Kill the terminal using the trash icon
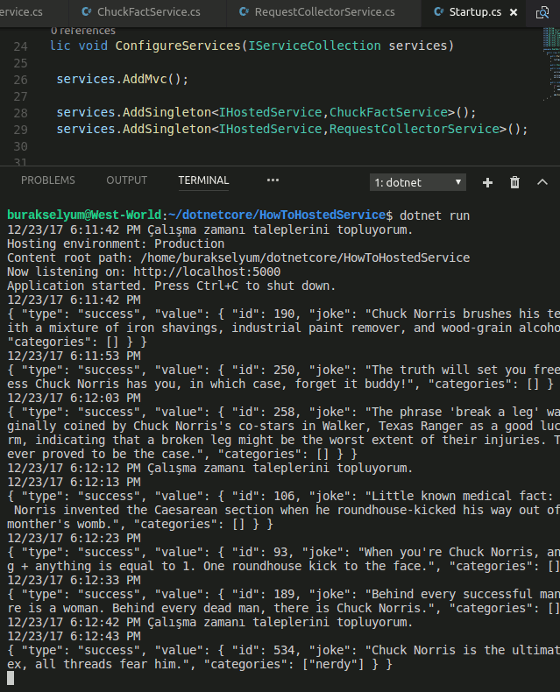This screenshot has height=692, width=560. tap(515, 182)
